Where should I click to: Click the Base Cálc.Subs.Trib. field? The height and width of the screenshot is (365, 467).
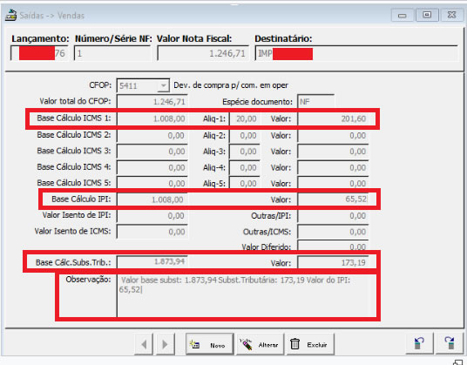pos(152,262)
